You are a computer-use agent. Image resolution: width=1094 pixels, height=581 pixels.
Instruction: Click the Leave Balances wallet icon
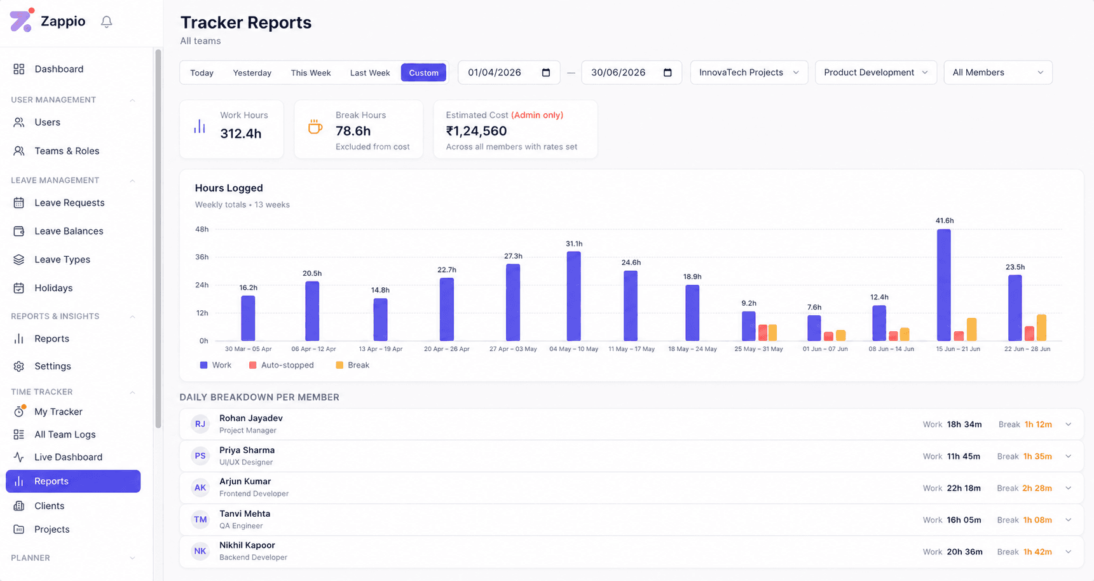tap(19, 231)
